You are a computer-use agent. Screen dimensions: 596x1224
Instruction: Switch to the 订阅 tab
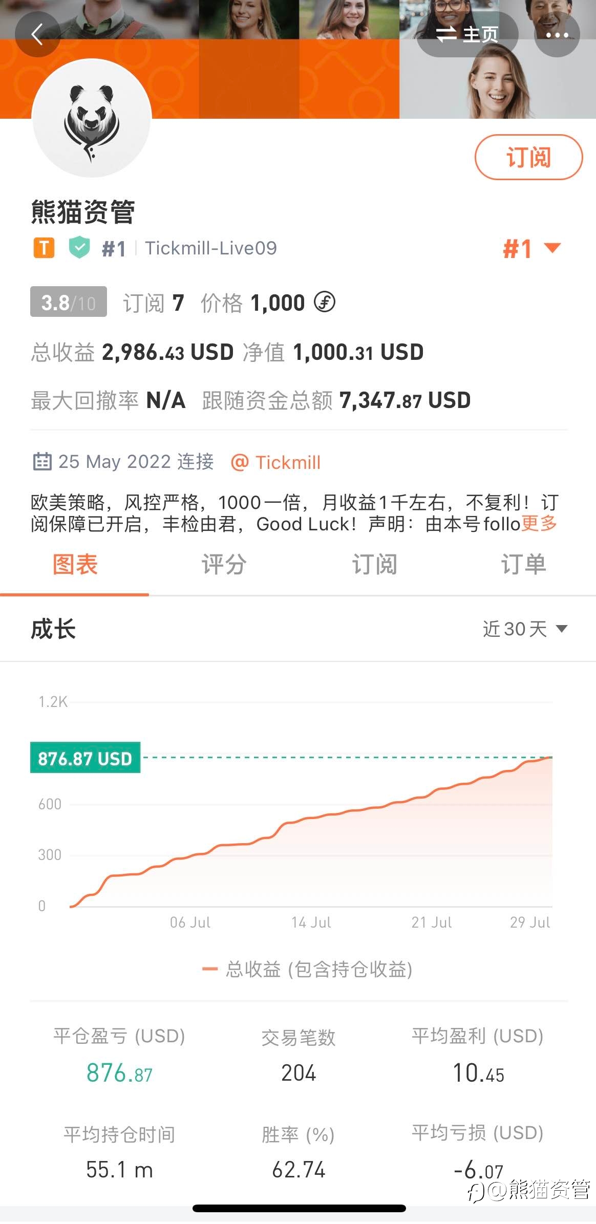[374, 565]
